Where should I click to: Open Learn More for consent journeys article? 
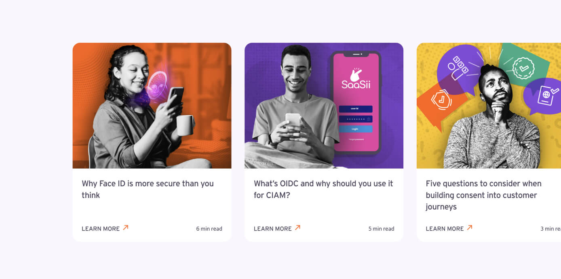point(445,229)
